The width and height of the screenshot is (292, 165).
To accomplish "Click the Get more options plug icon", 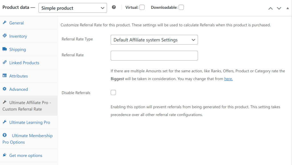I will pos(5,155).
